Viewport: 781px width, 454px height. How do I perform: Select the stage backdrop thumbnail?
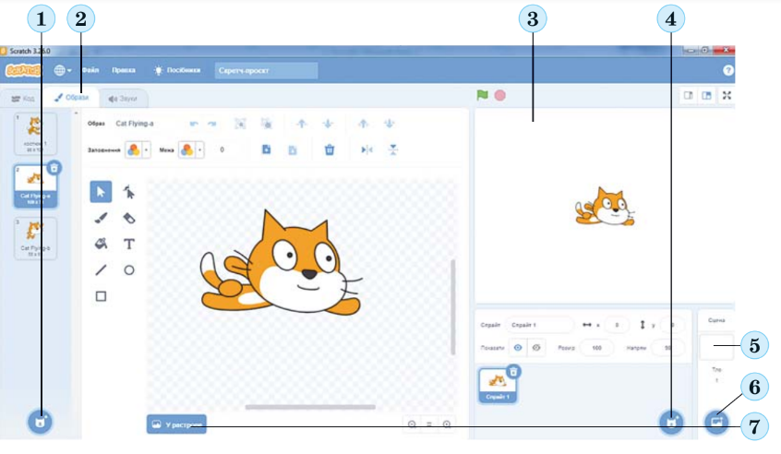(x=716, y=347)
